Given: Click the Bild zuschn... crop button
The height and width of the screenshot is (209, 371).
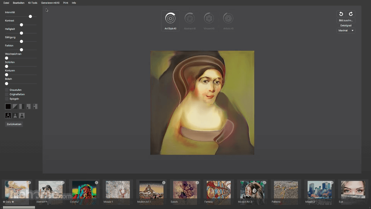Looking at the screenshot, I should (346, 20).
